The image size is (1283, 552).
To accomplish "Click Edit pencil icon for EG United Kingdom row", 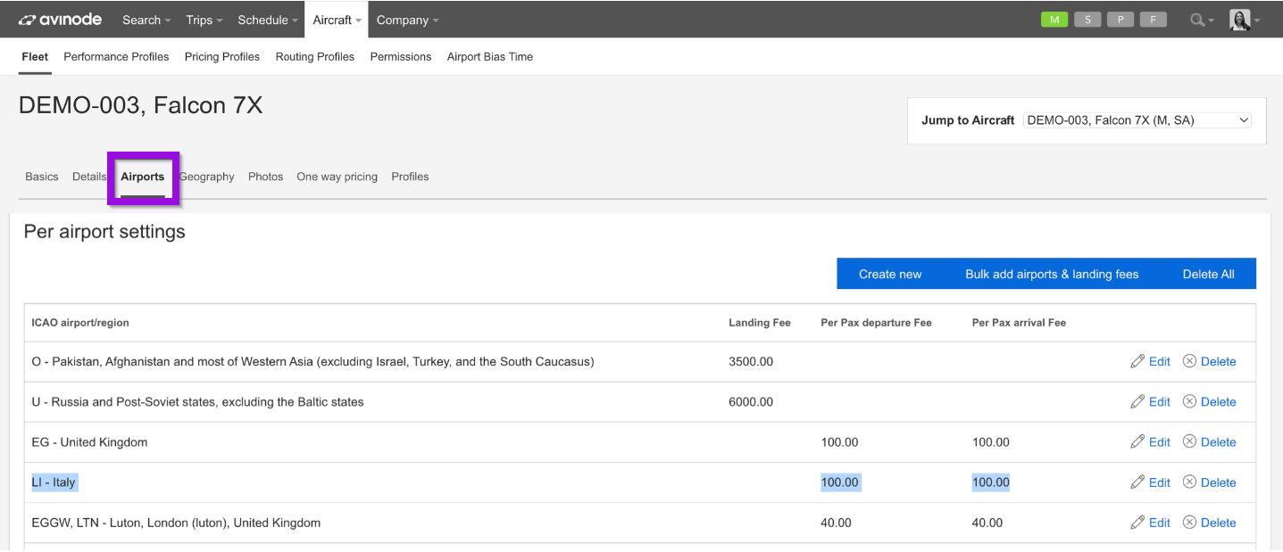I will pyautogui.click(x=1137, y=441).
